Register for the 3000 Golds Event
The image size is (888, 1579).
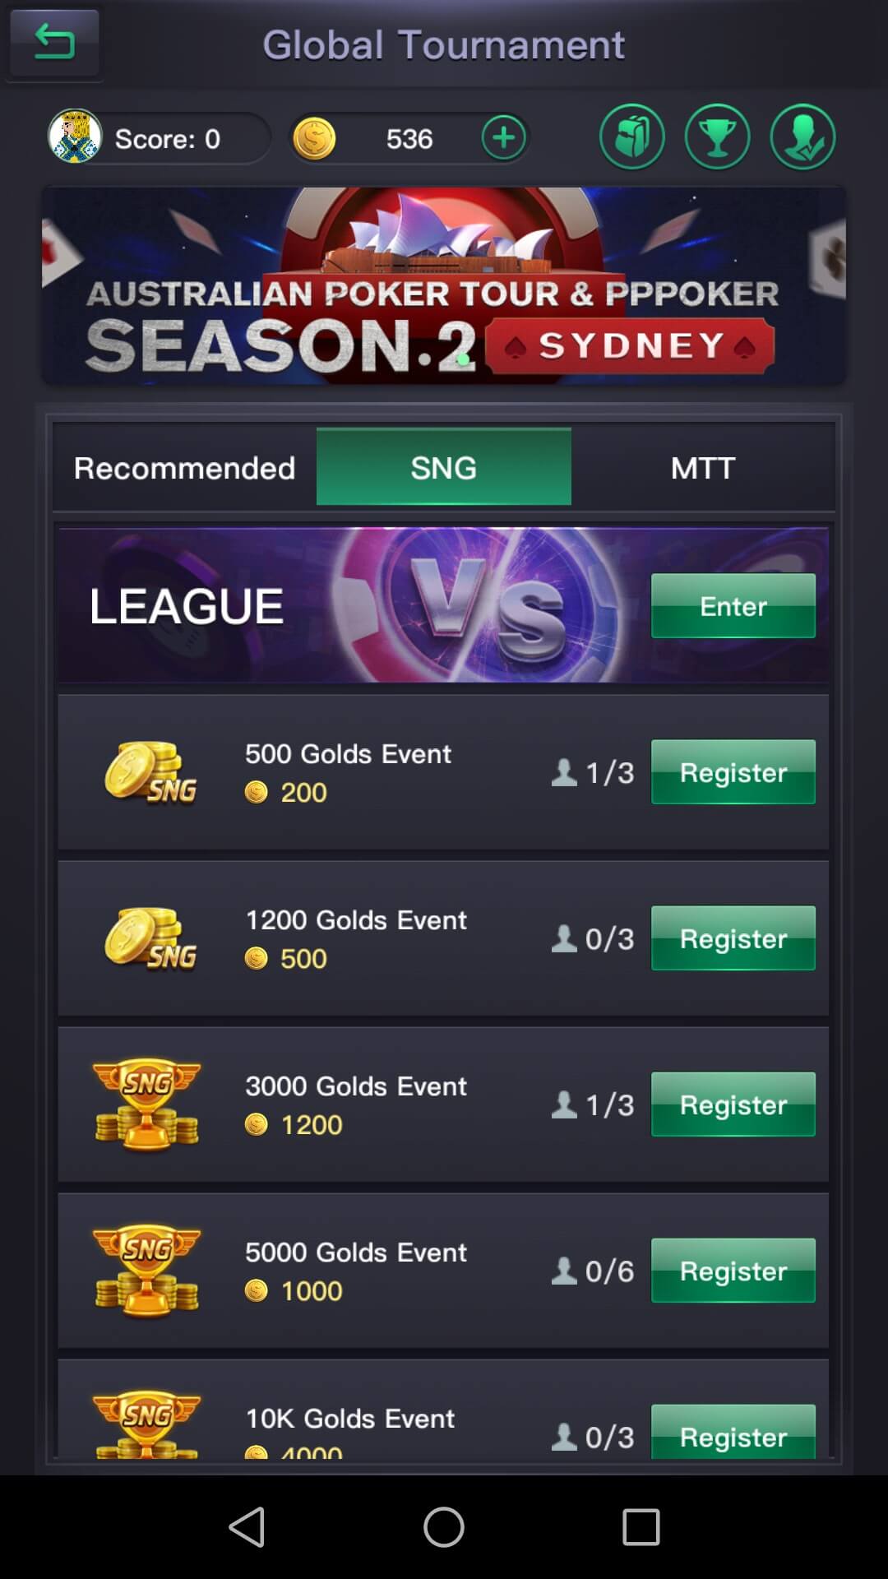(x=733, y=1104)
